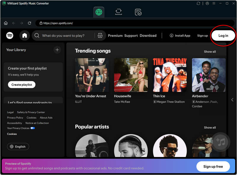The image size is (237, 175).
Task: Open the Housewife album cover
Action: 131,75
